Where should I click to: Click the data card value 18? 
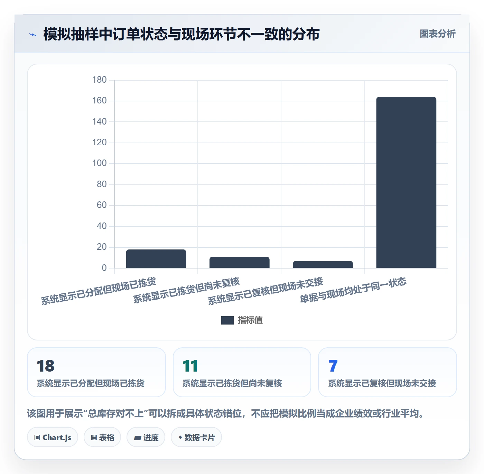pos(45,366)
